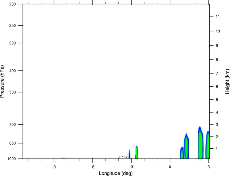
Task: Select the 250 pressure tick label
Action: point(12,25)
